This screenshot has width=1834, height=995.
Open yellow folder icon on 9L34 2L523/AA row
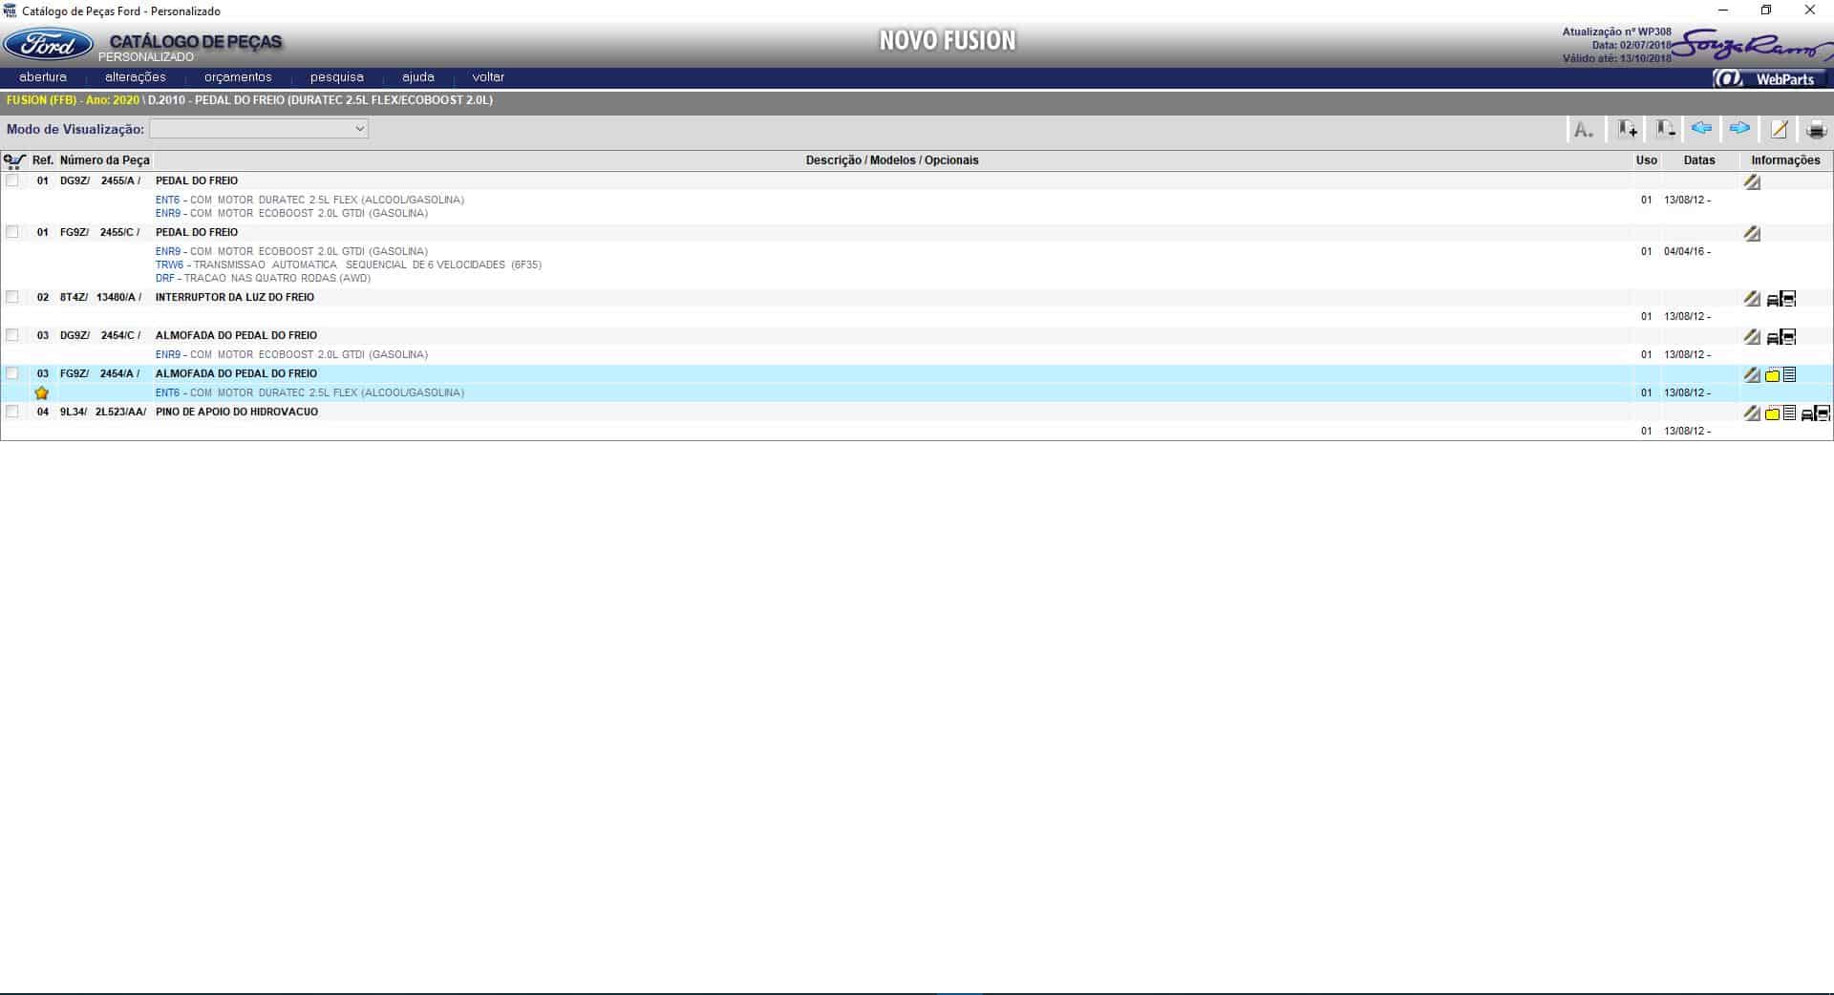(x=1773, y=413)
